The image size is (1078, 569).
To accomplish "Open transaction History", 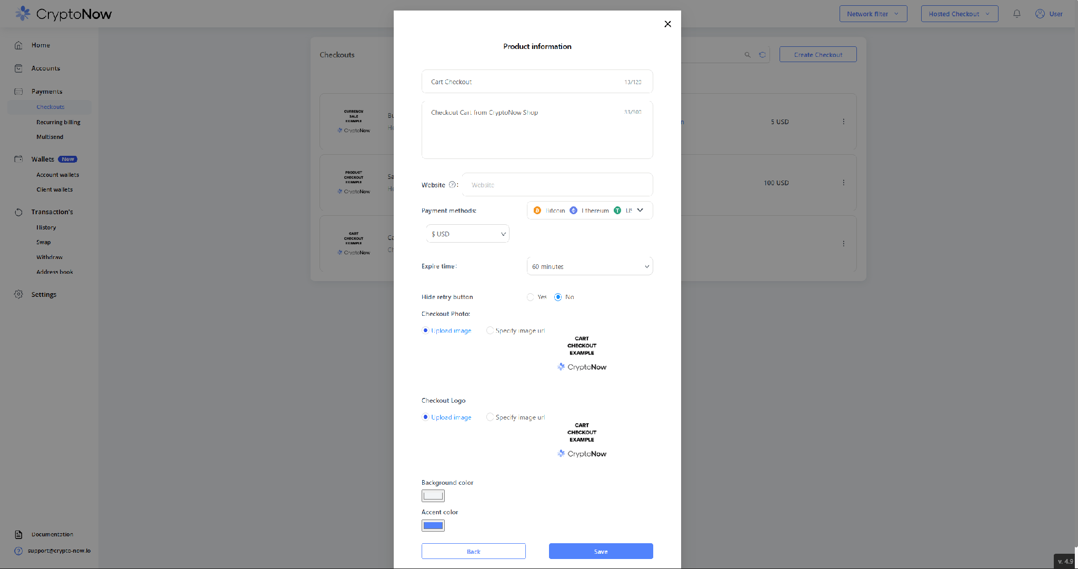I will [x=46, y=227].
